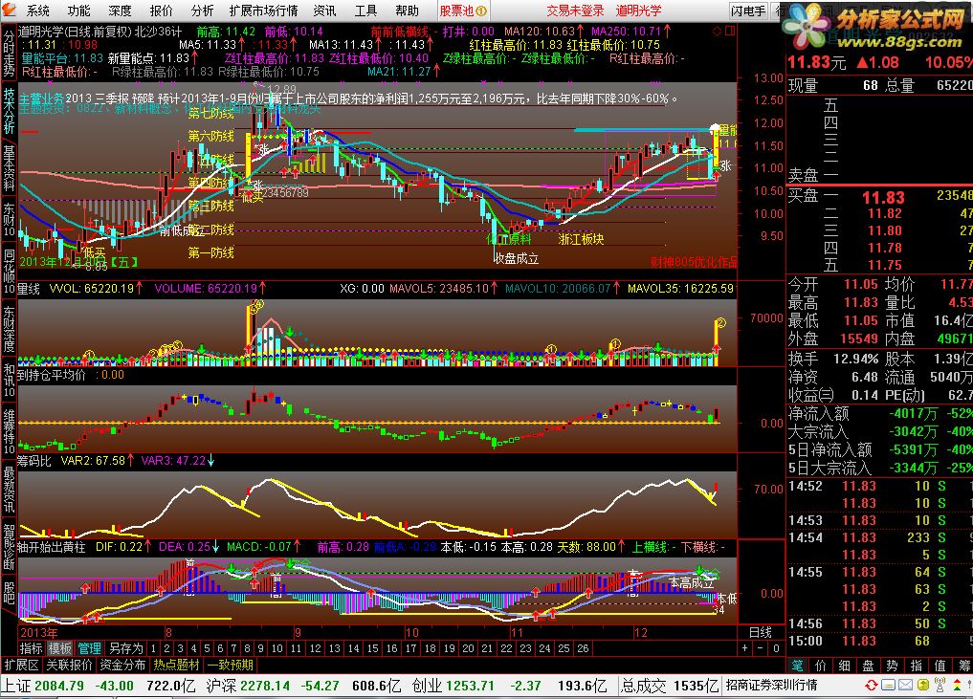Open the 资金分布 fund distribution tab

(x=122, y=665)
